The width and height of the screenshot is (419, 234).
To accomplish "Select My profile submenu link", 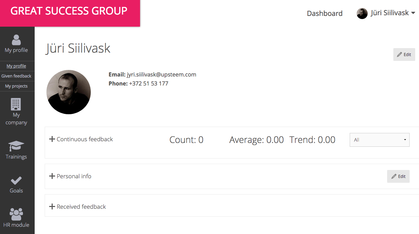I will coord(16,66).
